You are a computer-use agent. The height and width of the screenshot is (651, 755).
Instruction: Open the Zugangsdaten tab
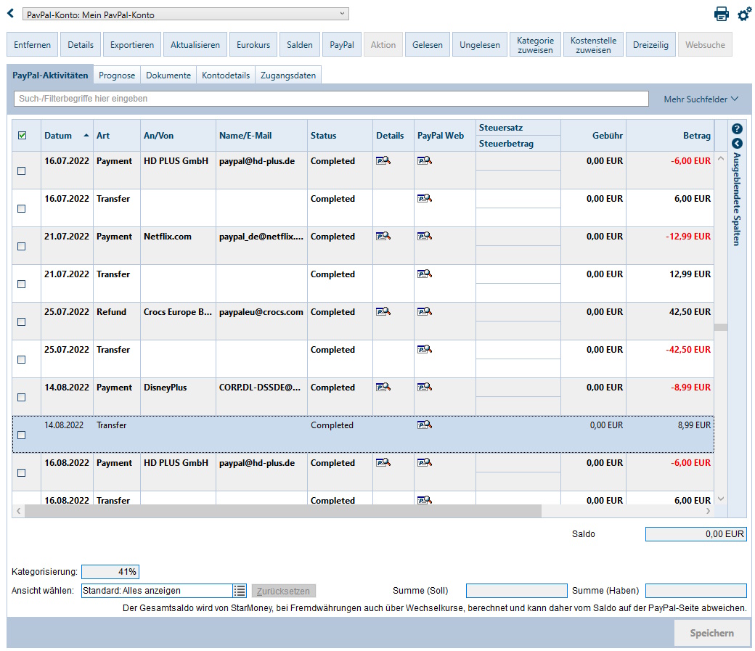click(288, 75)
